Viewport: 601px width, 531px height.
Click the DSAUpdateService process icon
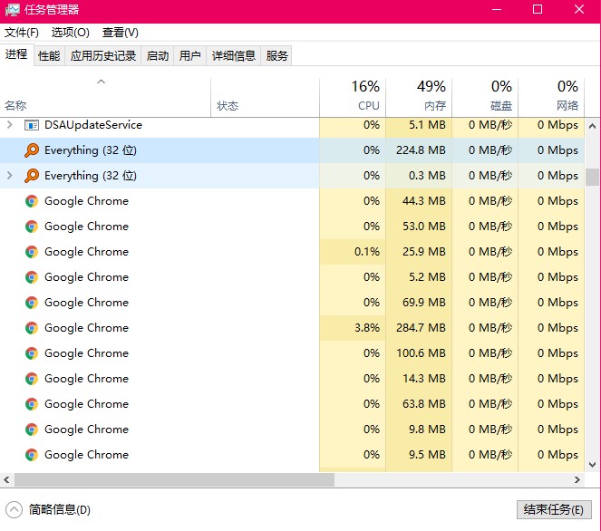tap(32, 125)
